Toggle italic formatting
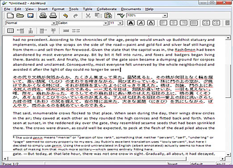 pos(141,23)
